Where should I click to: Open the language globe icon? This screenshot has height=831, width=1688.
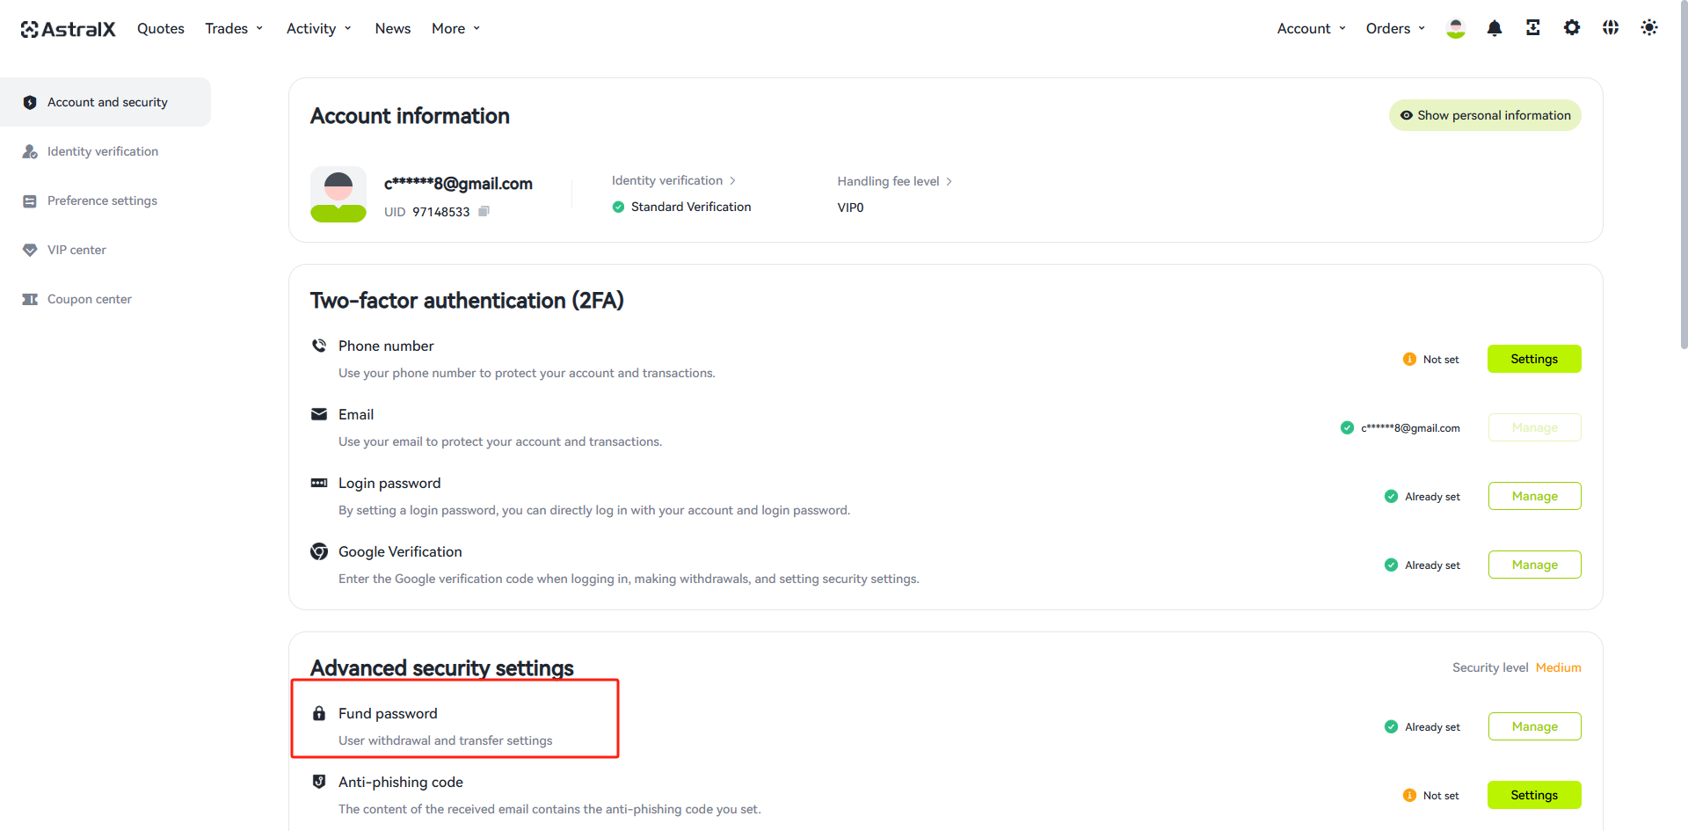pyautogui.click(x=1611, y=28)
